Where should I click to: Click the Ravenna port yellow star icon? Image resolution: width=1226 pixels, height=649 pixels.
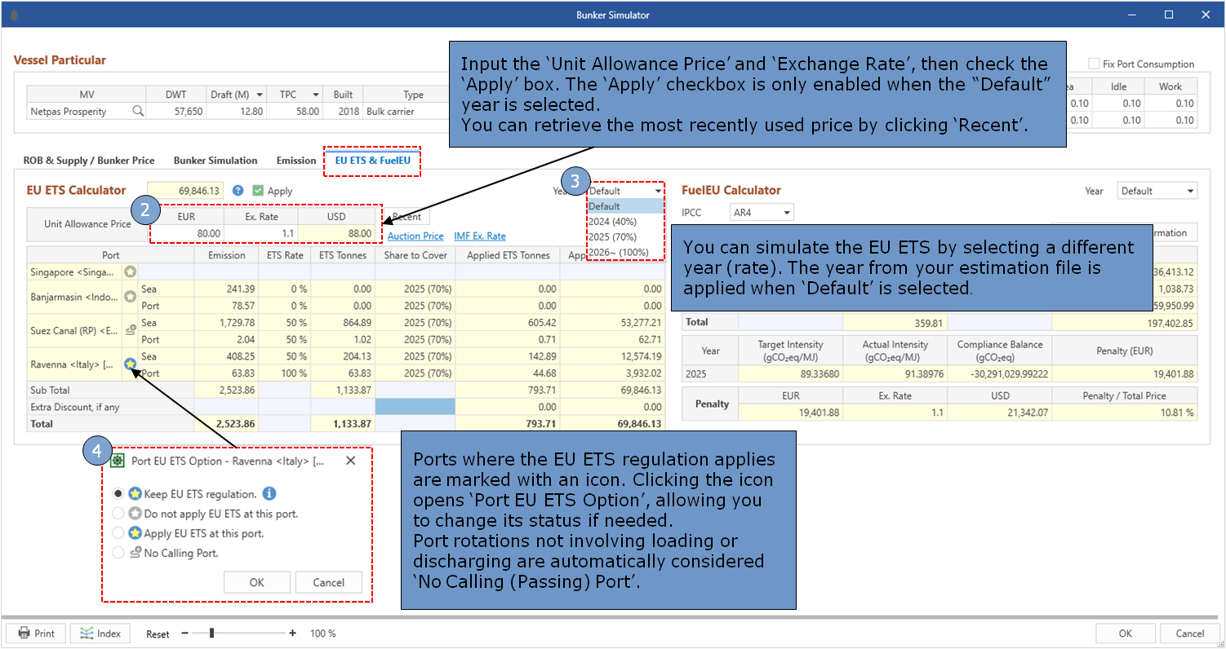130,364
